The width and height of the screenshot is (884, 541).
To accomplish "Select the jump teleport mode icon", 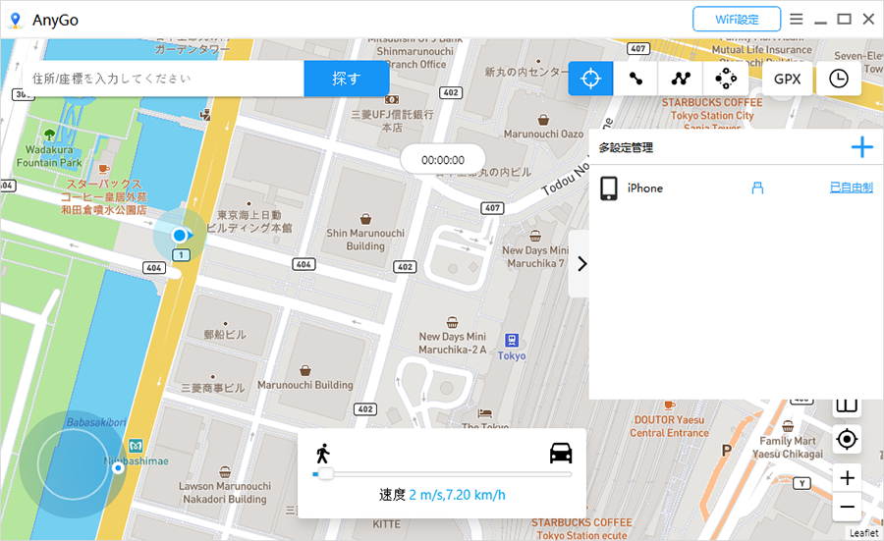I will pyautogui.click(x=725, y=79).
